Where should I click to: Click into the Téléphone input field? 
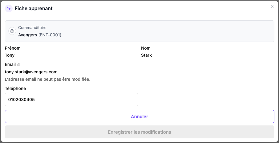tap(71, 100)
